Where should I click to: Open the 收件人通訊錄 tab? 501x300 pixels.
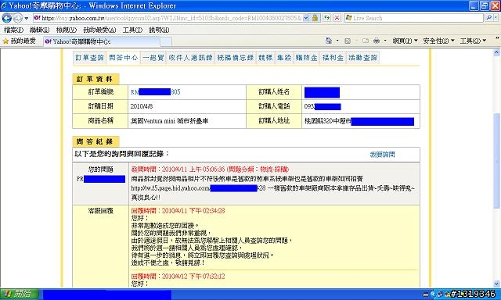point(190,58)
